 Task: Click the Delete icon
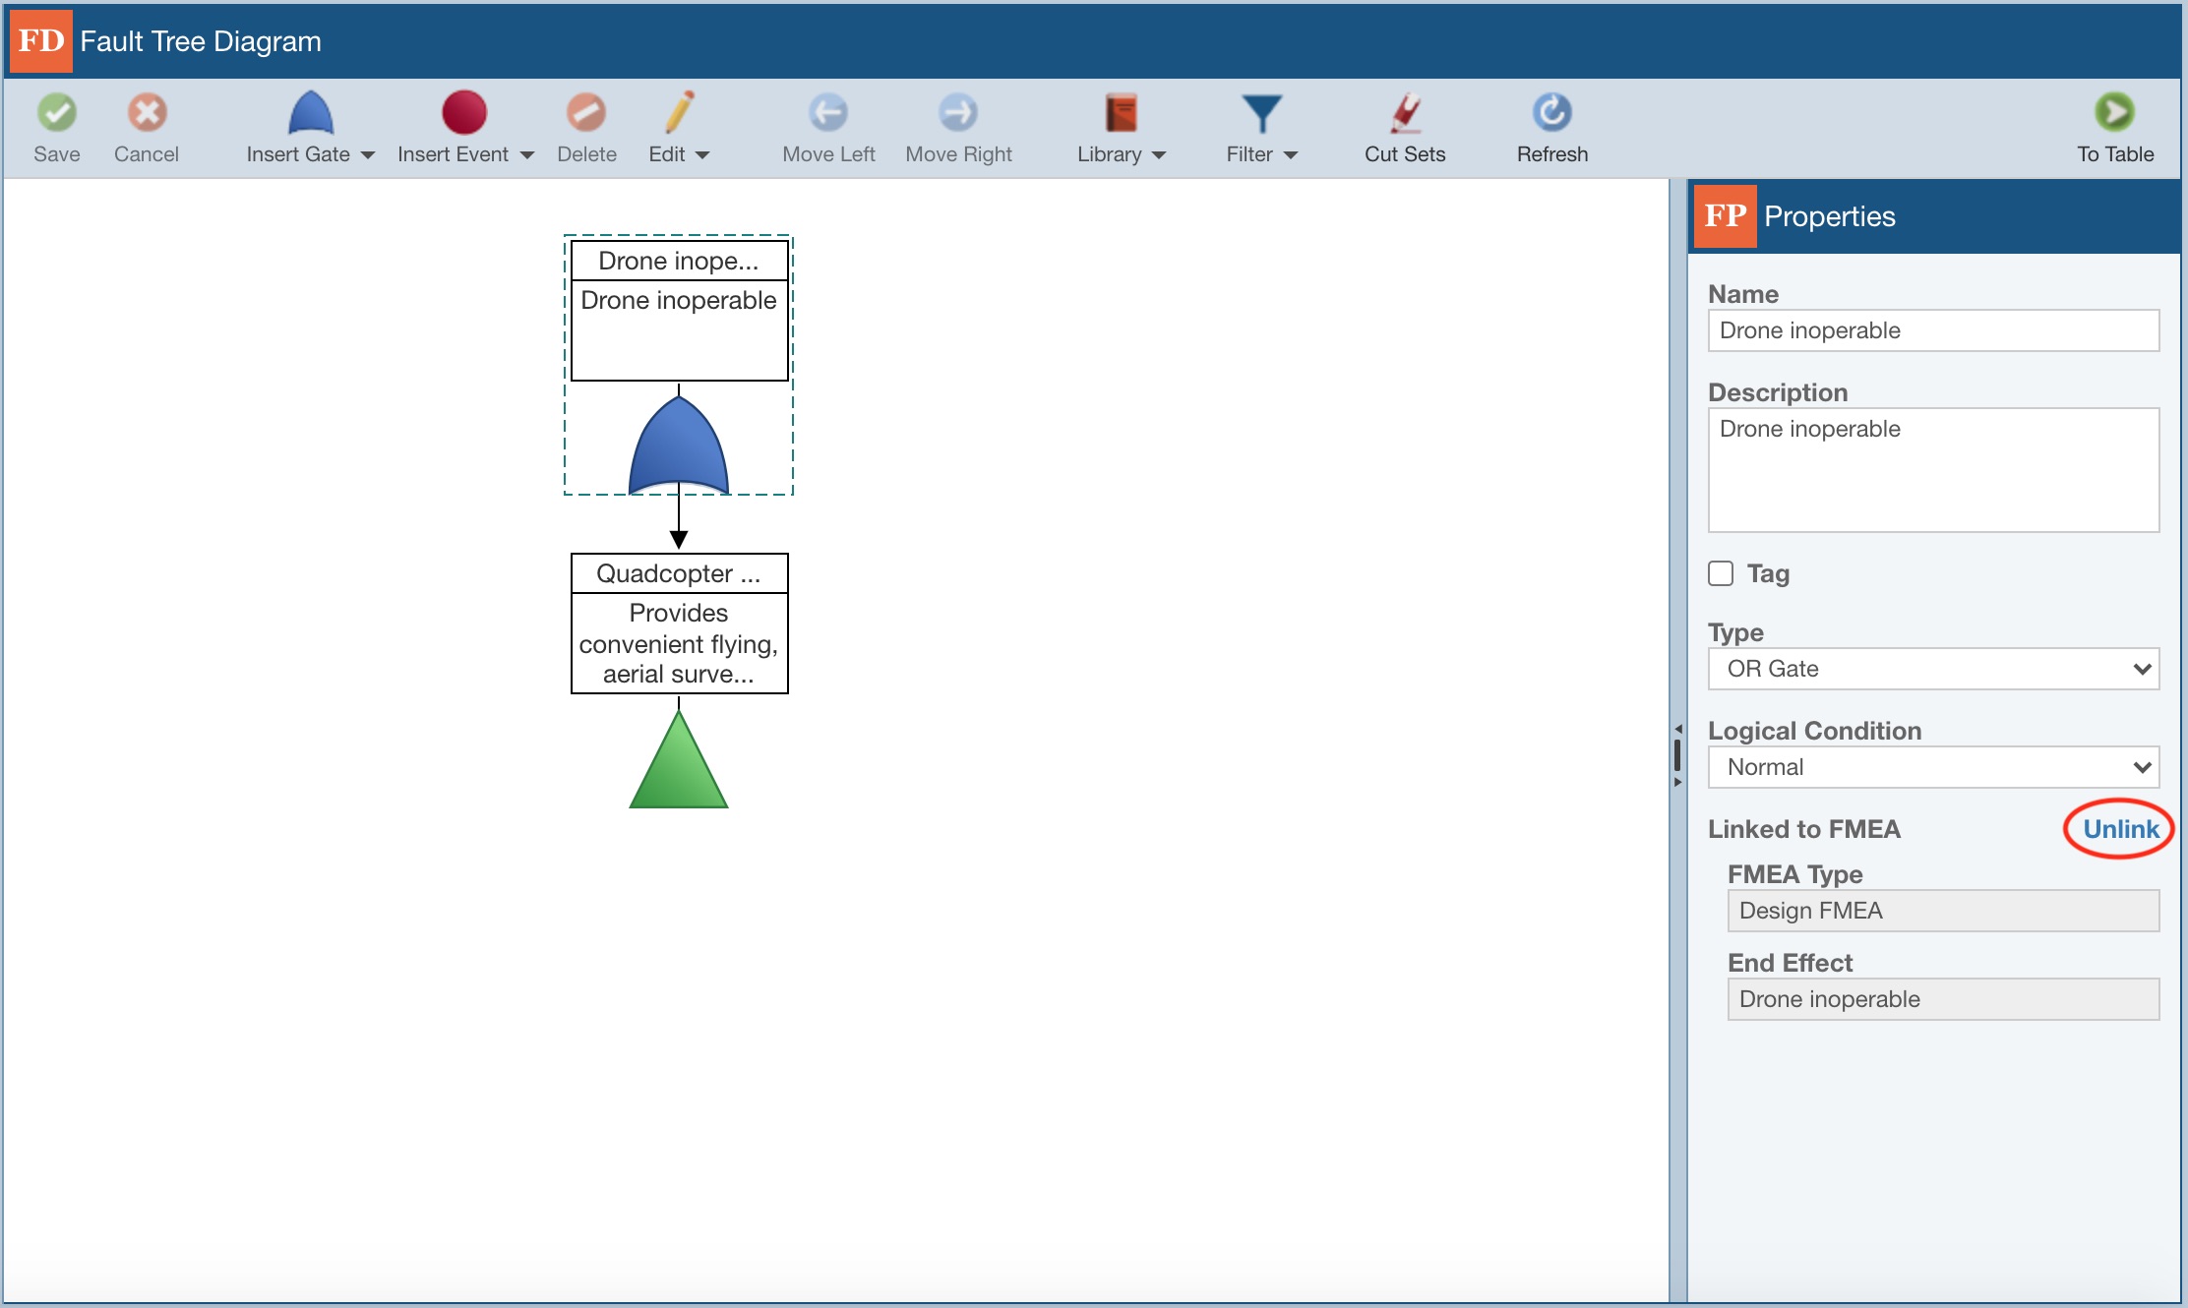tap(586, 128)
